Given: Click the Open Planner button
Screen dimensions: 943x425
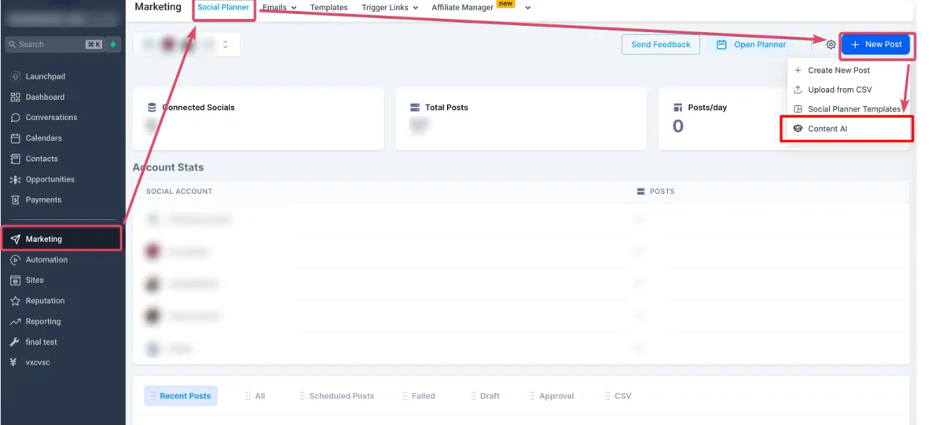Looking at the screenshot, I should [751, 45].
